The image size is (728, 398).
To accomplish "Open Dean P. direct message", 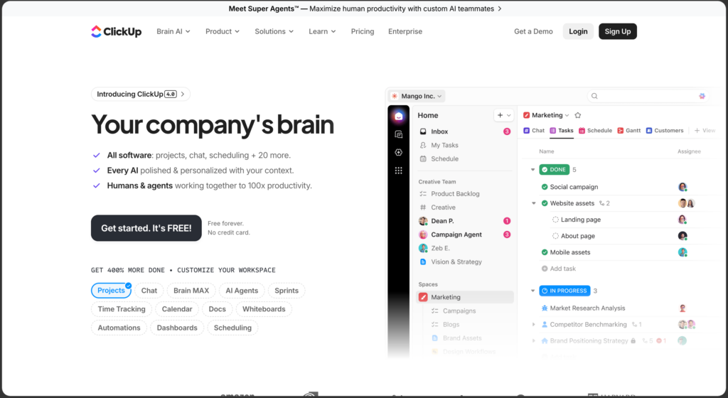I will pos(464,221).
